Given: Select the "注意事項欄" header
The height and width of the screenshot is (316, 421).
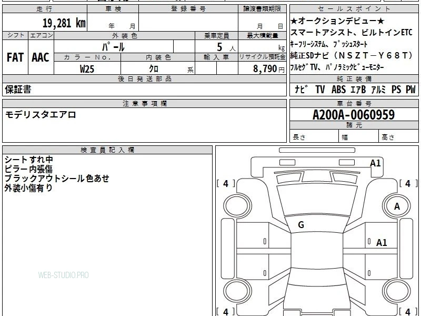Looking at the screenshot, I should click(x=144, y=103).
